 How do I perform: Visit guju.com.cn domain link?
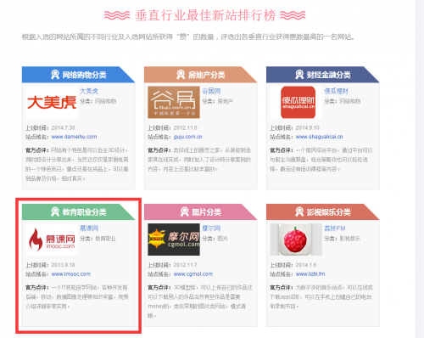coord(188,137)
